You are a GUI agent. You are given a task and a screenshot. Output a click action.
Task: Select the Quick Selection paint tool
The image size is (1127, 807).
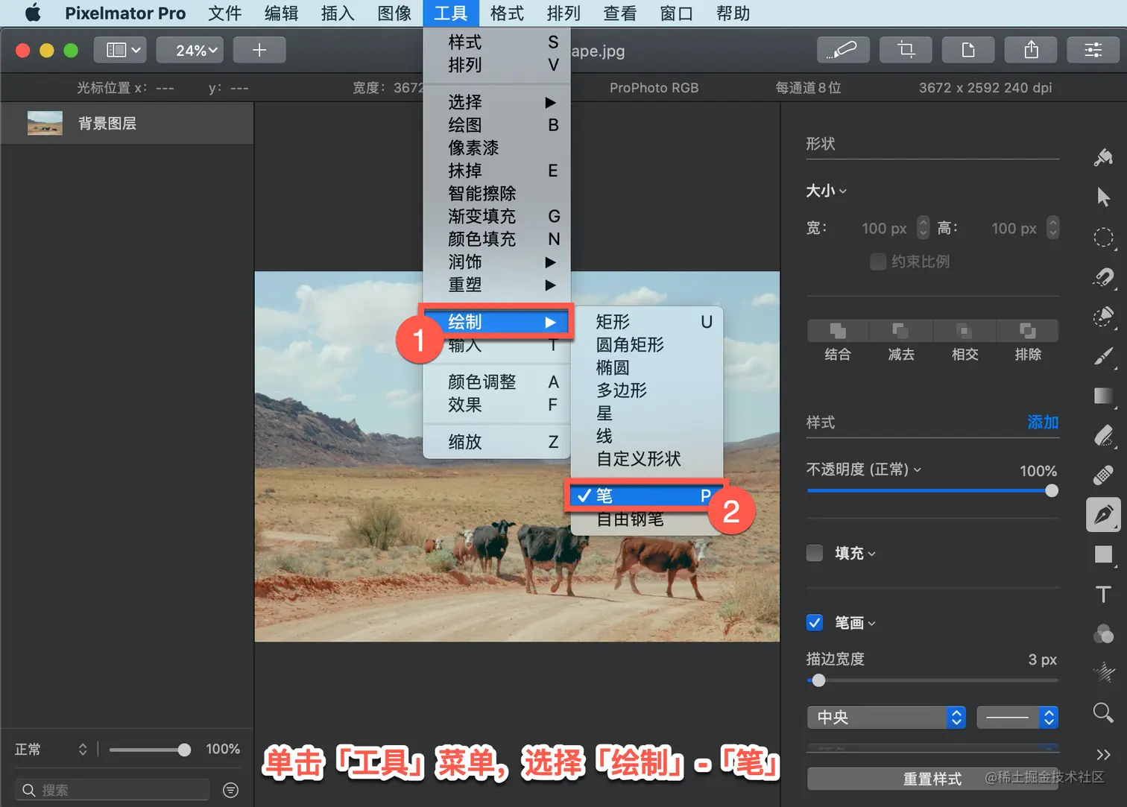pos(1103,317)
